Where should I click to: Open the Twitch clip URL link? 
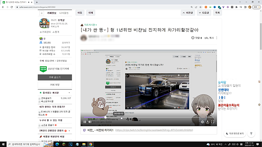[154, 130]
